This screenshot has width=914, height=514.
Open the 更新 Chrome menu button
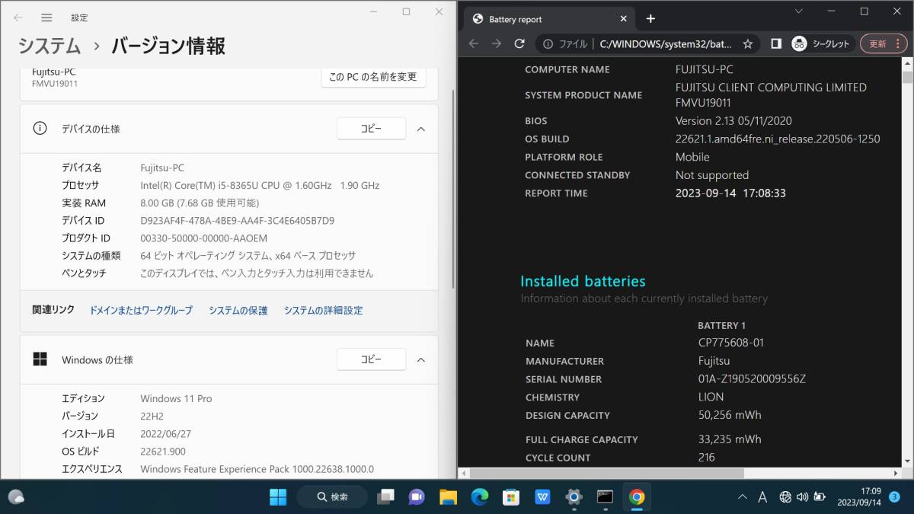click(x=884, y=43)
